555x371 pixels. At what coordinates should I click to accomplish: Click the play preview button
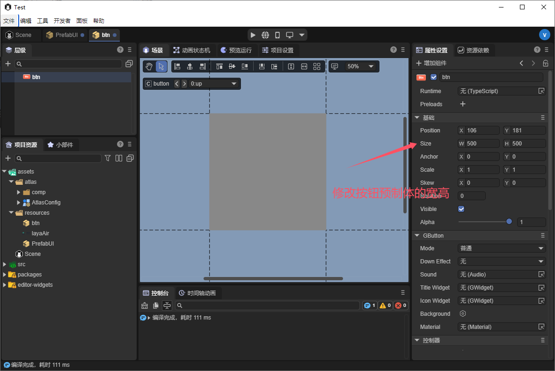click(253, 35)
